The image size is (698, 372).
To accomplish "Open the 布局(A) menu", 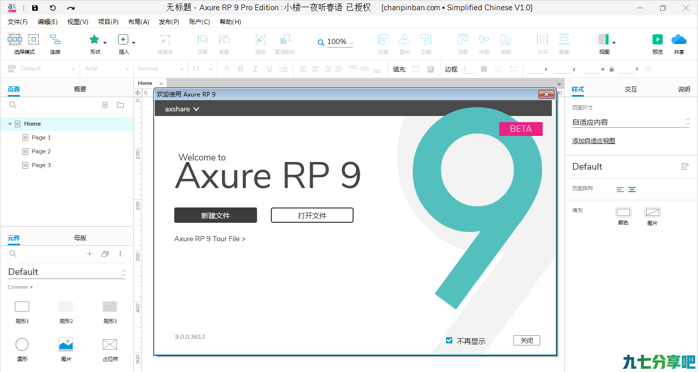I will [138, 22].
